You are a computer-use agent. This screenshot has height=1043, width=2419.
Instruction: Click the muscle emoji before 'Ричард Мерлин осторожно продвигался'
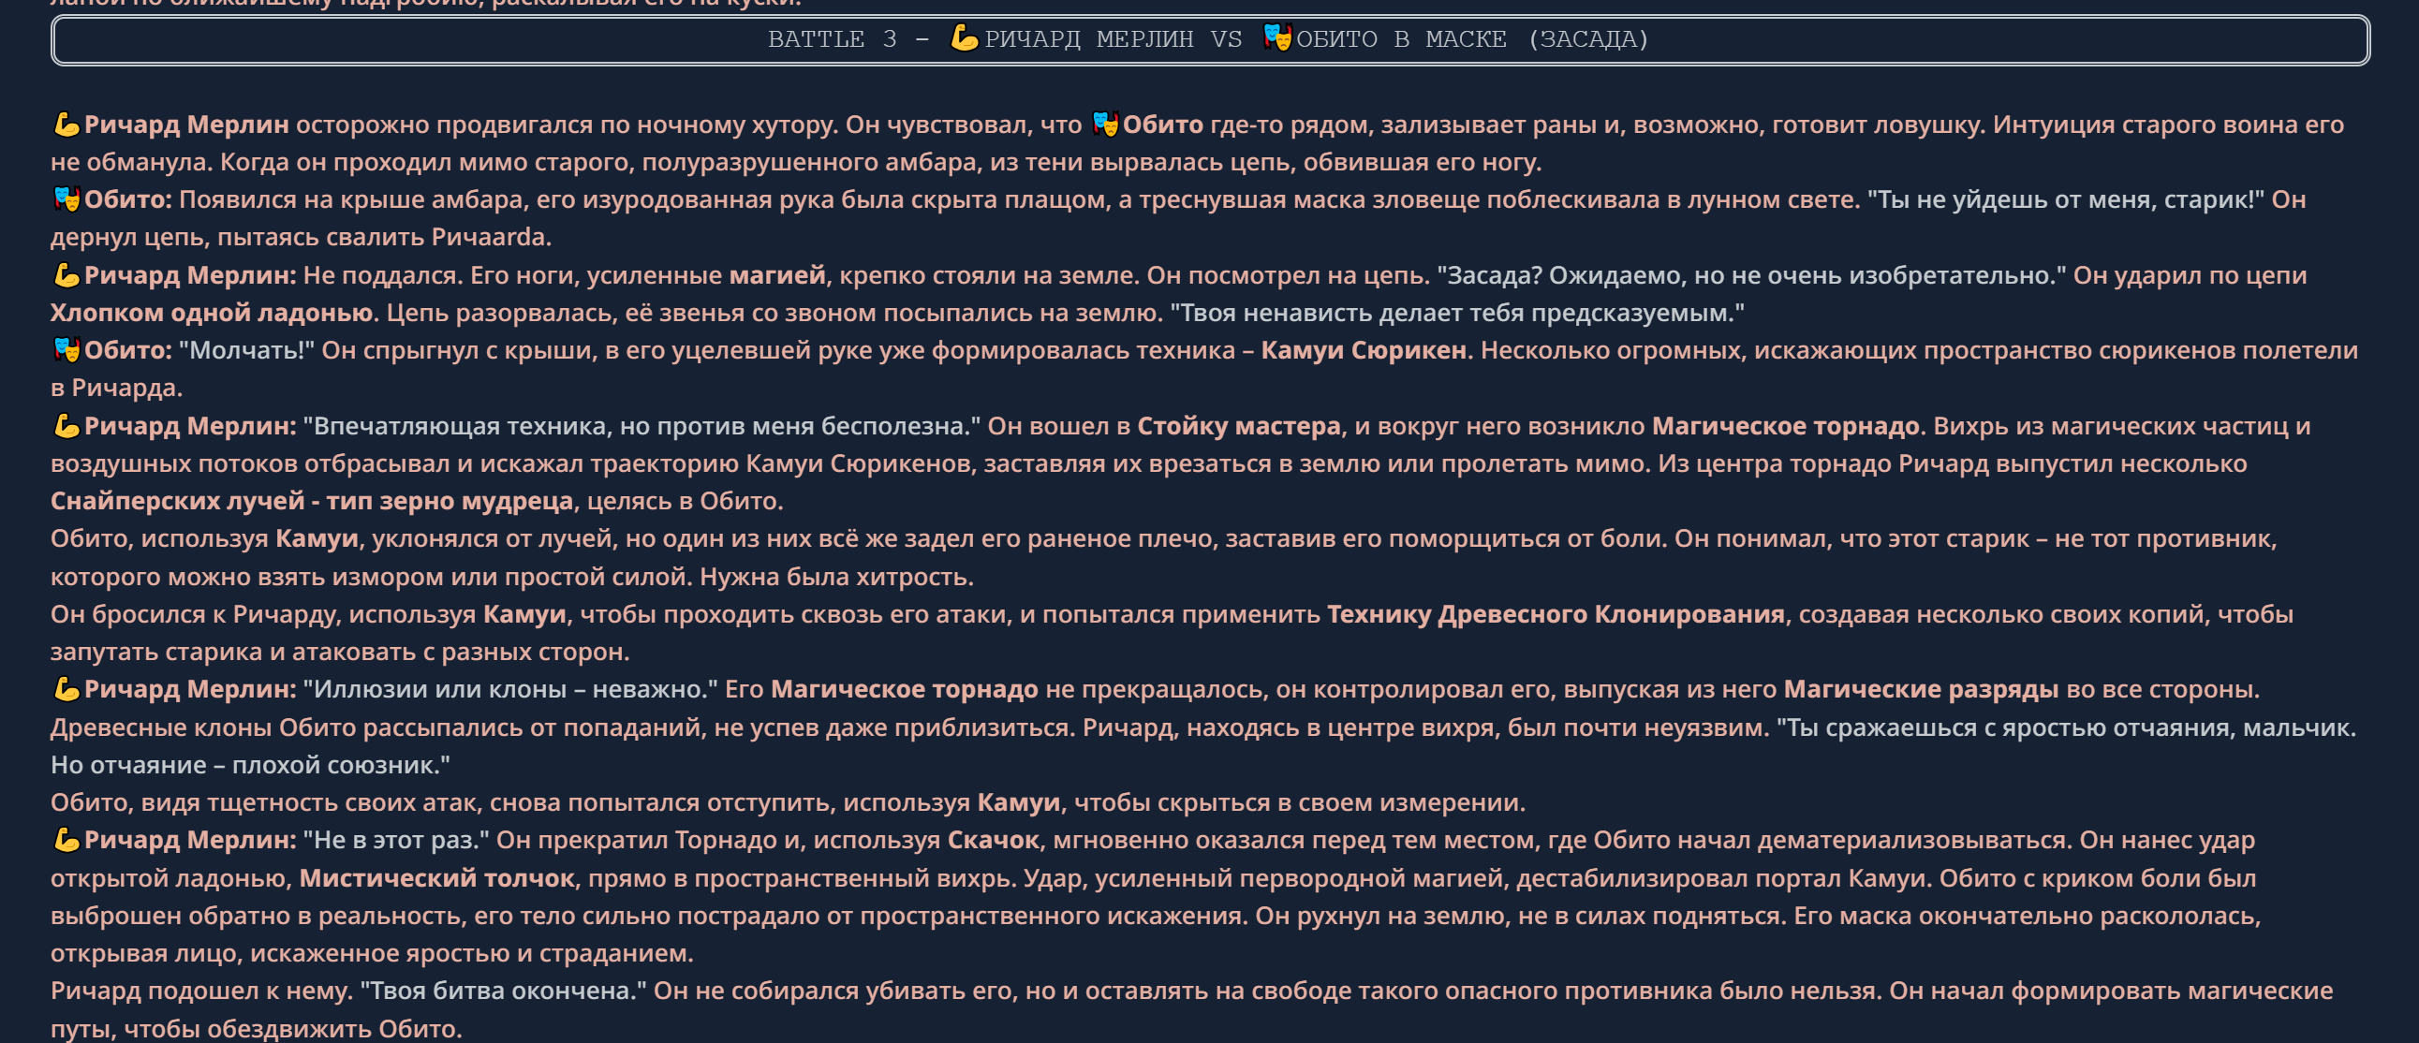66,124
